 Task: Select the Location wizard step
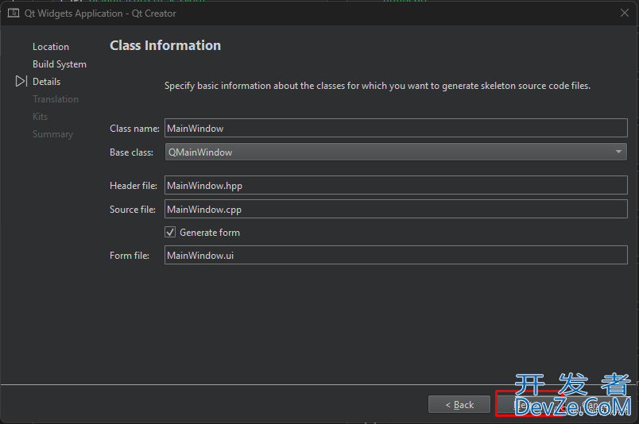coord(51,47)
